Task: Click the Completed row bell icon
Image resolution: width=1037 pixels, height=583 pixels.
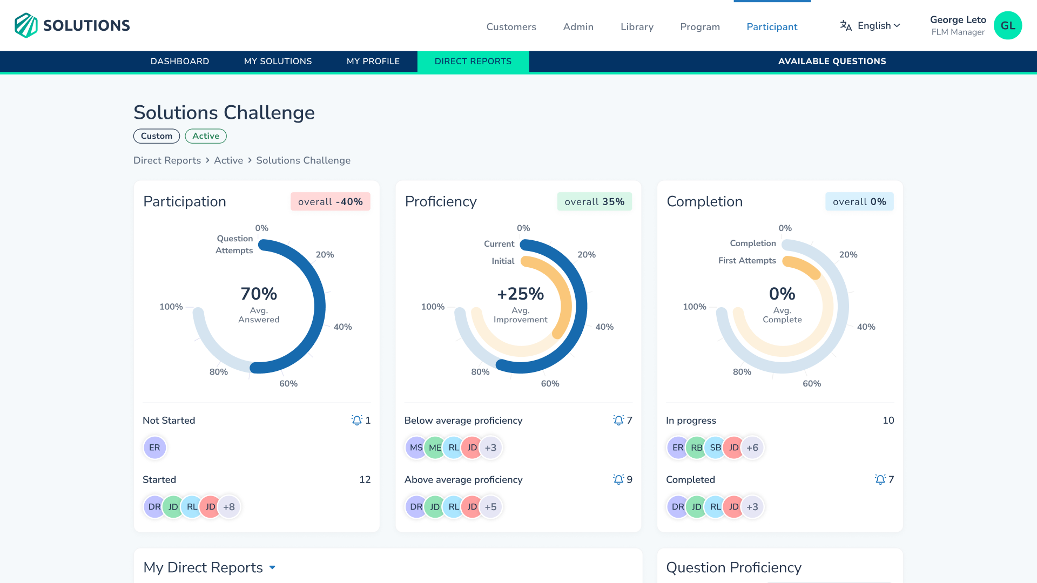Action: coord(880,479)
